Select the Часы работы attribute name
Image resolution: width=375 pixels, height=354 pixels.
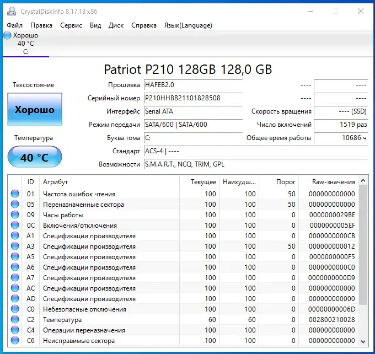63,215
